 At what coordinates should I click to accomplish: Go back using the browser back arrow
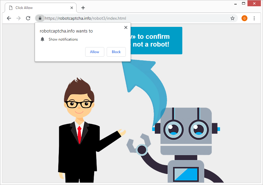click(x=9, y=18)
